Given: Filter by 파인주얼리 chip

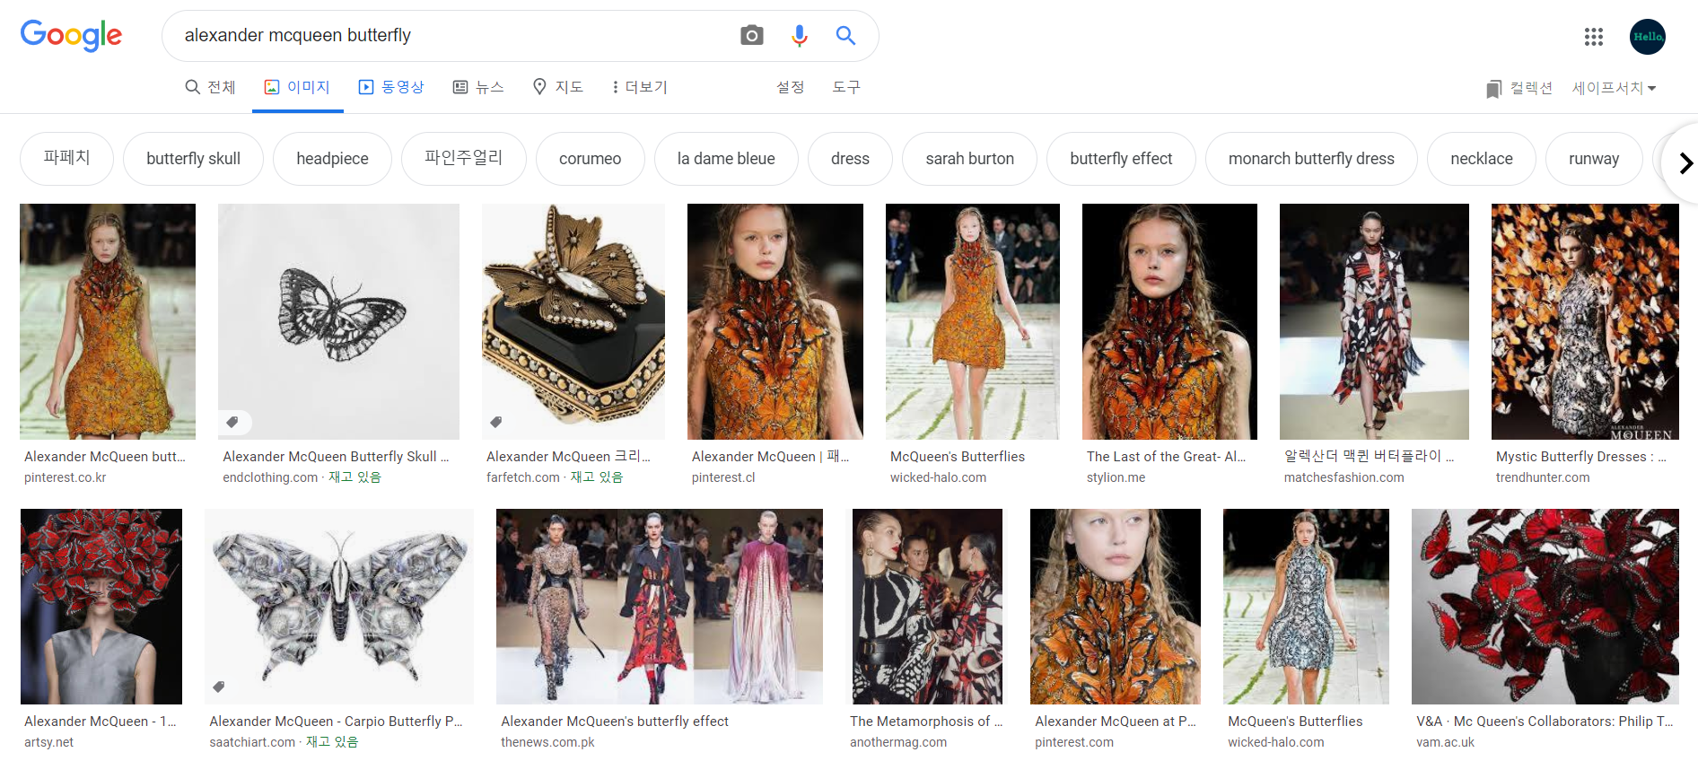Looking at the screenshot, I should pyautogui.click(x=463, y=158).
